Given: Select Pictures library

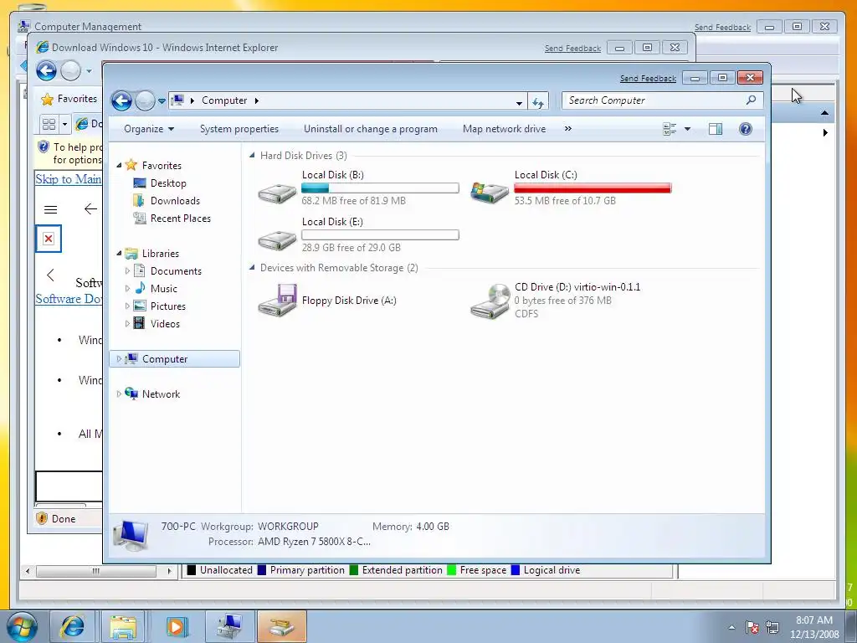Looking at the screenshot, I should pyautogui.click(x=167, y=306).
